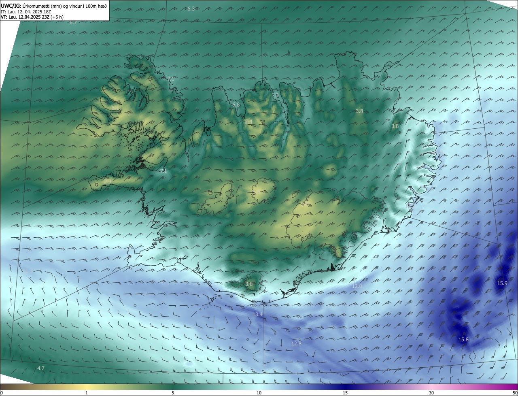Click the '50' tick on the color scale

click(515, 393)
